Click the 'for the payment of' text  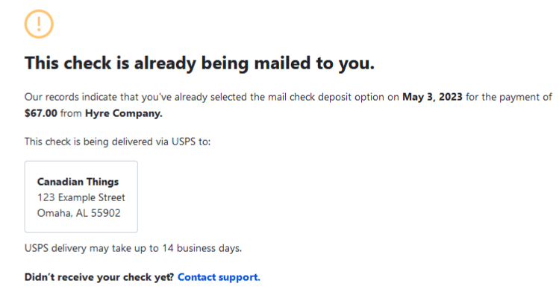click(509, 97)
